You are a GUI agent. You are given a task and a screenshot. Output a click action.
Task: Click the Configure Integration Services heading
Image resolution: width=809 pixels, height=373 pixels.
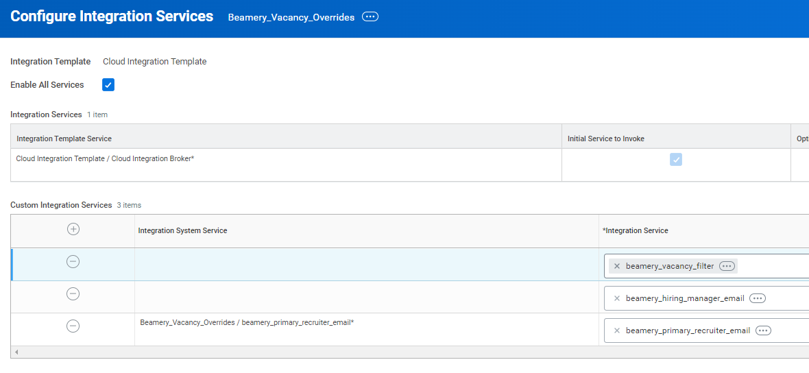click(x=112, y=16)
